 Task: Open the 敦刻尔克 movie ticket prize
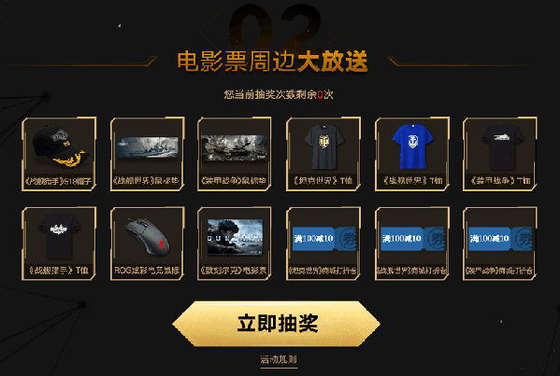coord(235,244)
